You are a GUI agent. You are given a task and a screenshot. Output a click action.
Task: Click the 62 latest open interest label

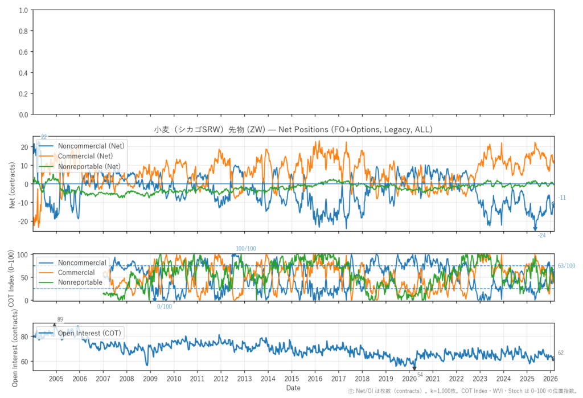coord(560,353)
